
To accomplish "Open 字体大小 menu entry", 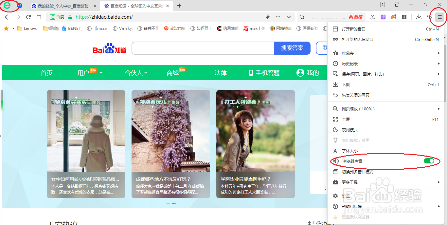I will 385,151.
